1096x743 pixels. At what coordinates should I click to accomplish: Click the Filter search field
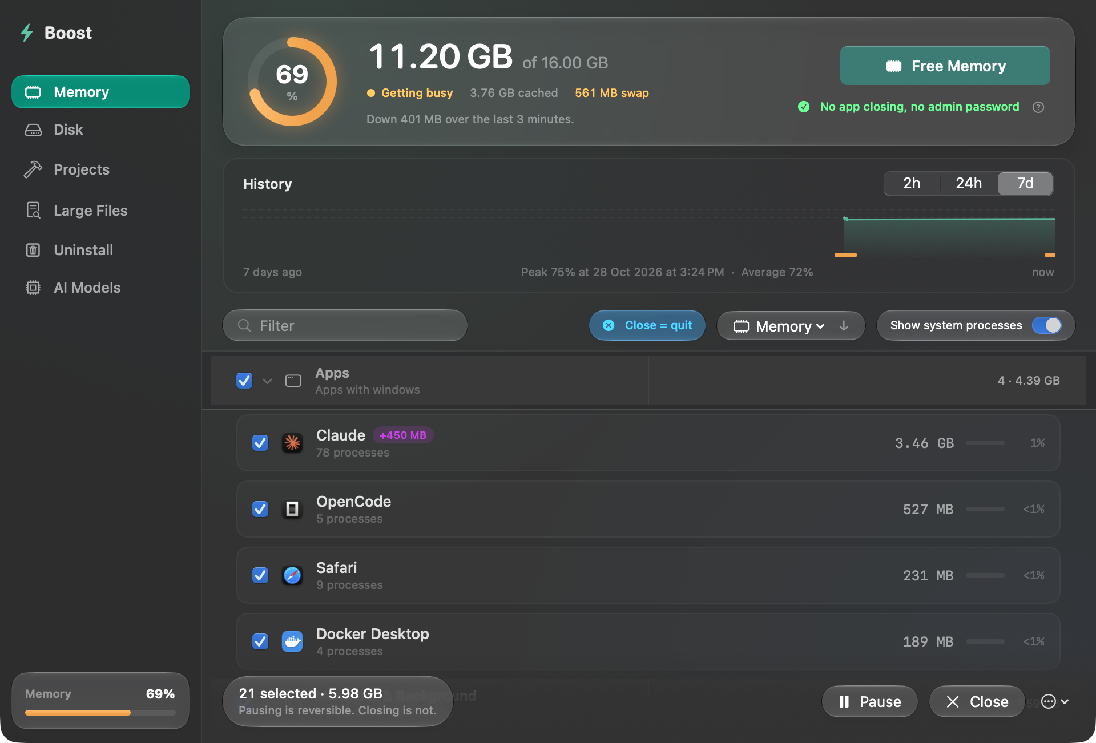click(345, 325)
